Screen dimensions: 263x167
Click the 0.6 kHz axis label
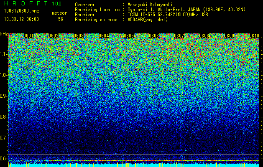(x=3, y=159)
